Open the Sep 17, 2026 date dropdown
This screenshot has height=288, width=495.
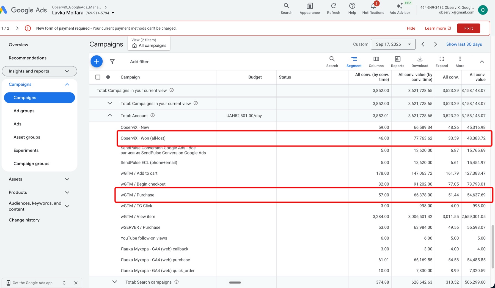[x=393, y=44]
